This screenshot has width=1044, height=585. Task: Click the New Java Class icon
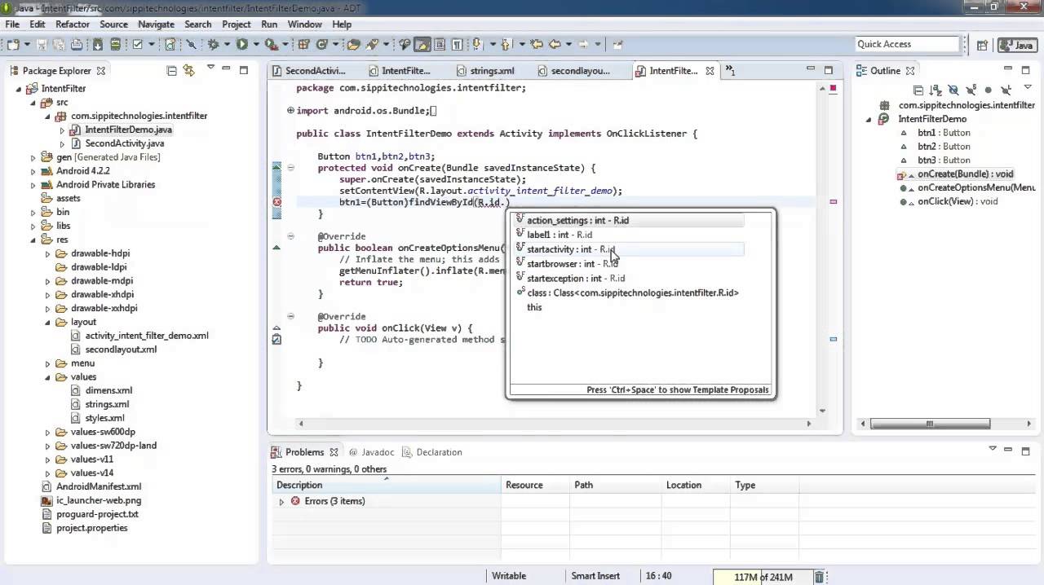[321, 45]
